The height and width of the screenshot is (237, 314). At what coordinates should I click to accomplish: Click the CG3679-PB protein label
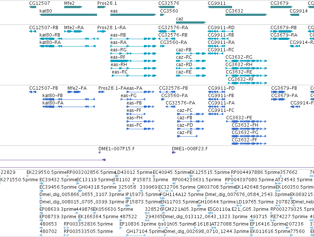point(284,88)
